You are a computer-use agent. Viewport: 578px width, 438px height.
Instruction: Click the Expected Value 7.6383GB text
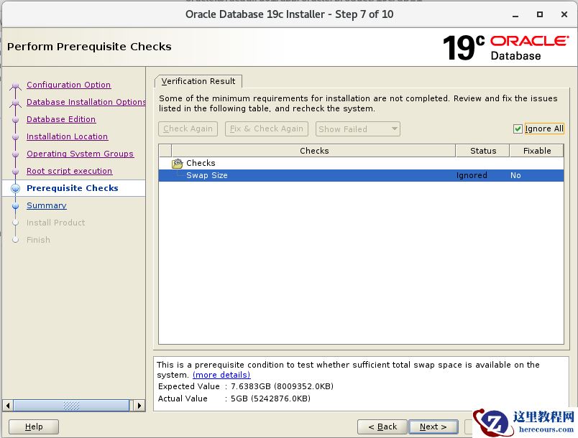(x=245, y=386)
